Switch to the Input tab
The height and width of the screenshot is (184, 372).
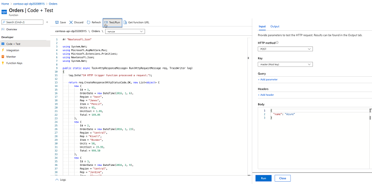tap(262, 26)
